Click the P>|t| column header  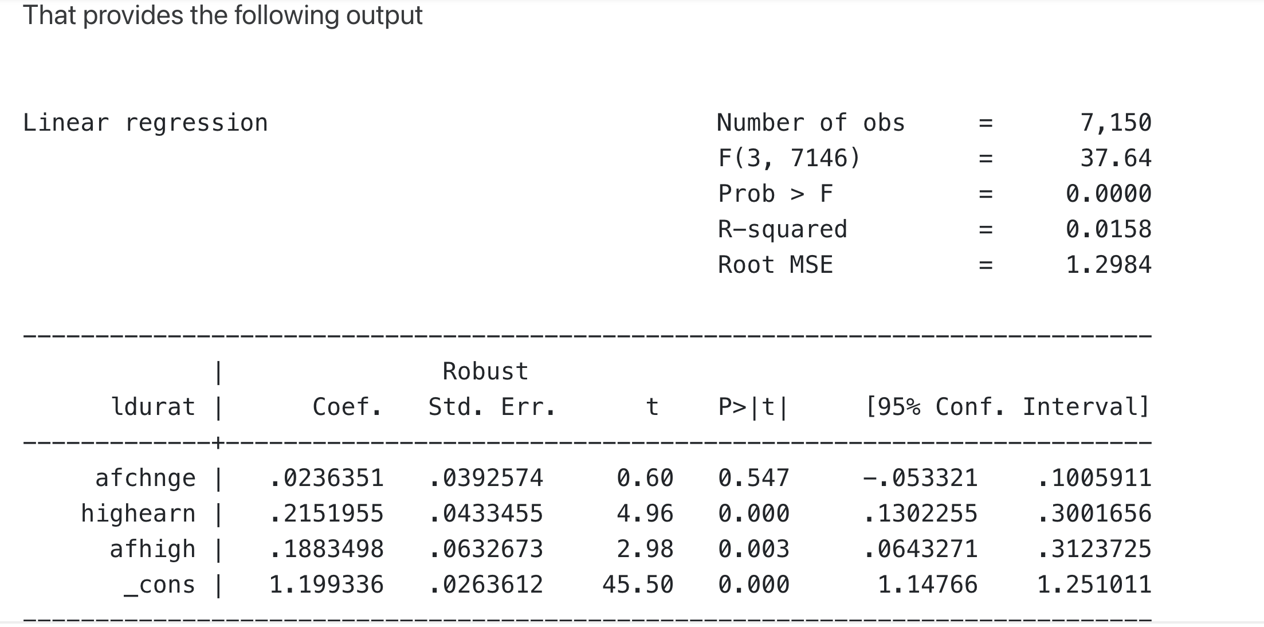coord(753,407)
